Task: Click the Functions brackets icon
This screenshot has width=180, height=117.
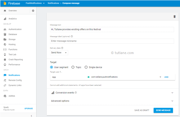Action: point(5,49)
